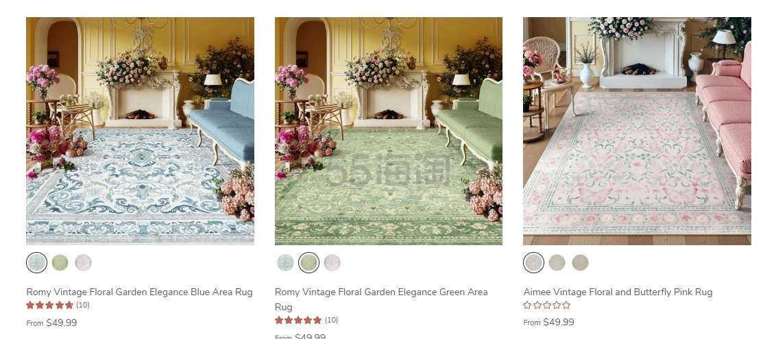Click the empty star rating of the Aimee Pink rug
Image resolution: width=776 pixels, height=339 pixels.
(547, 305)
